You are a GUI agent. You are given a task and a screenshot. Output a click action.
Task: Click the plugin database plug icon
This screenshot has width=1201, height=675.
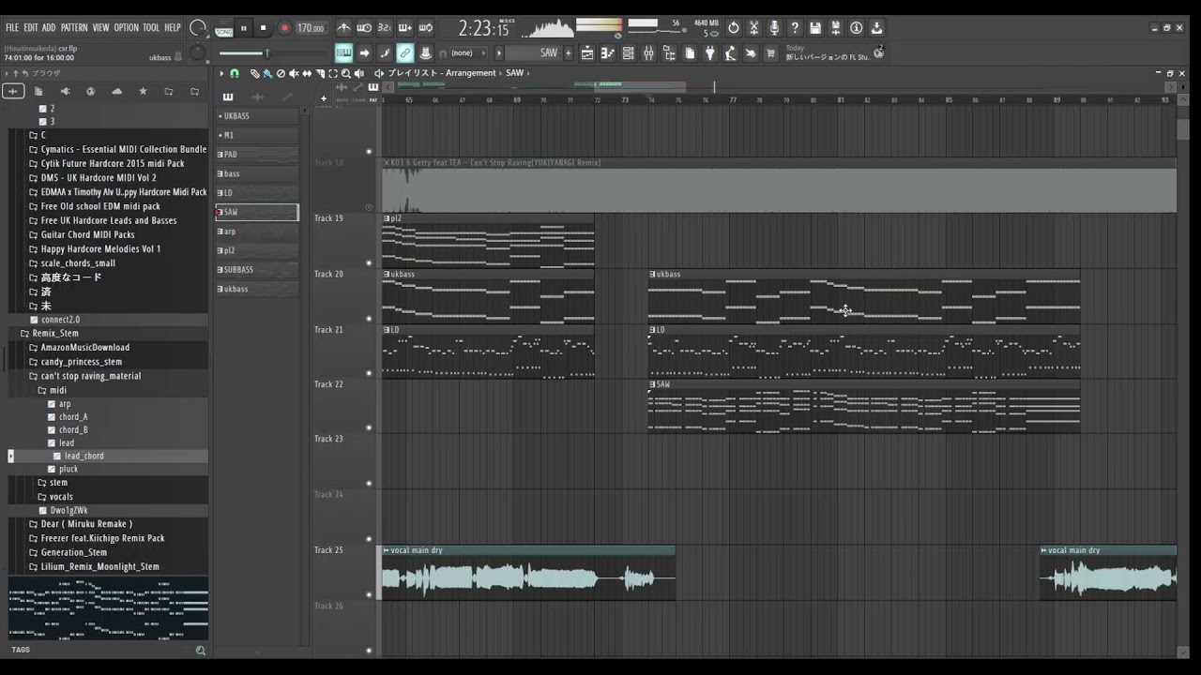[710, 53]
